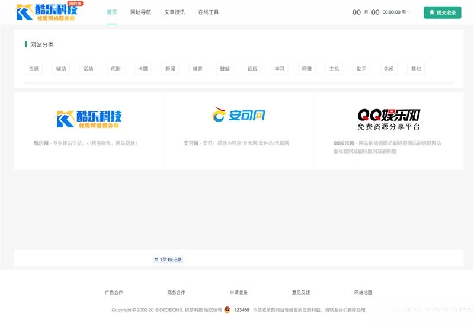The height and width of the screenshot is (329, 474).
Task: Open the 安可网 site card logo
Action: pyautogui.click(x=239, y=114)
